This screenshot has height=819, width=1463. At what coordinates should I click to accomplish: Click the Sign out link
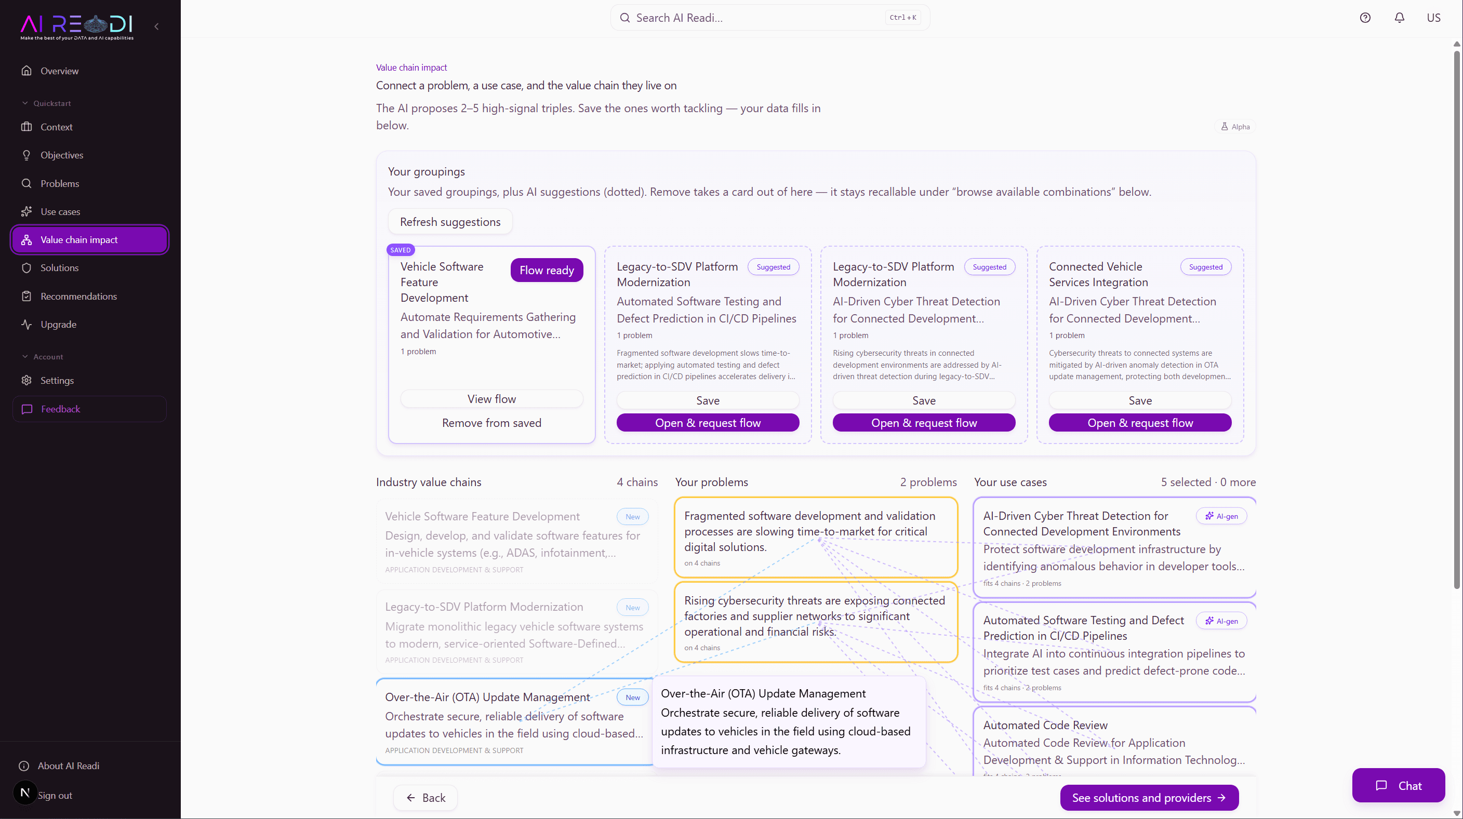point(55,796)
